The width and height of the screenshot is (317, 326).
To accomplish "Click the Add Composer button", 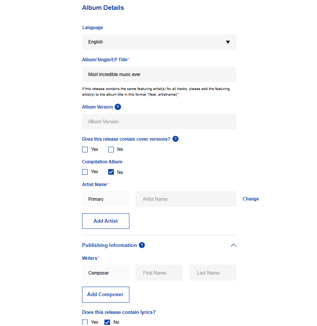I will point(106,295).
